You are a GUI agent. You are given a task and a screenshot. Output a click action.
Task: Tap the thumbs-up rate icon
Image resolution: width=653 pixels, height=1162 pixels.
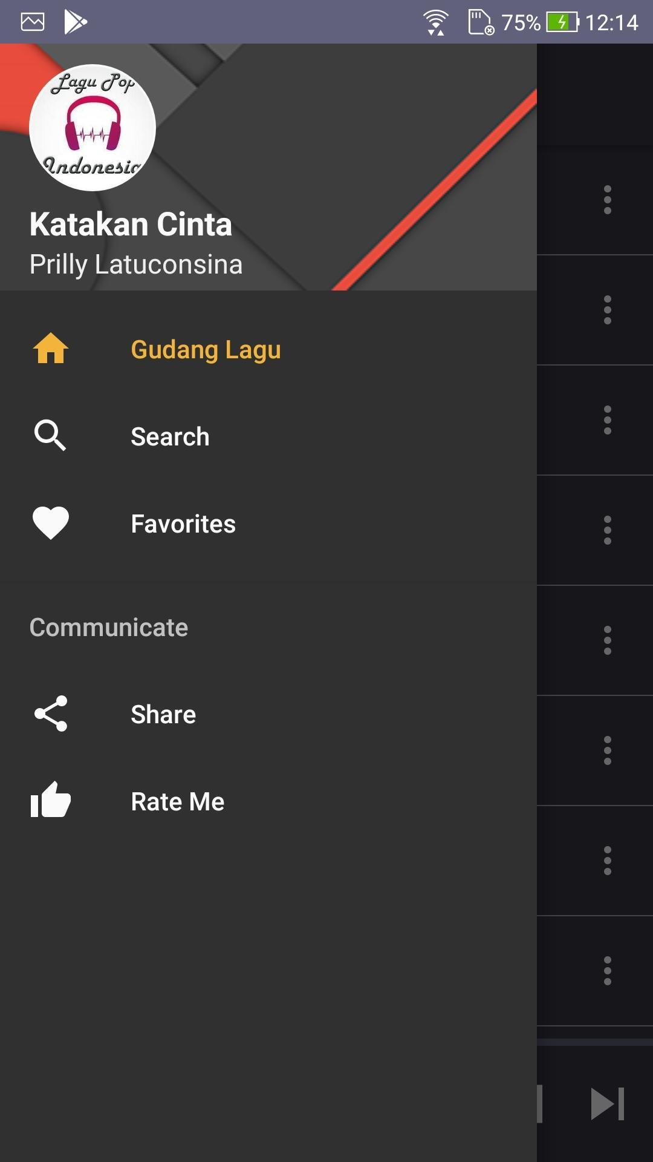(51, 801)
